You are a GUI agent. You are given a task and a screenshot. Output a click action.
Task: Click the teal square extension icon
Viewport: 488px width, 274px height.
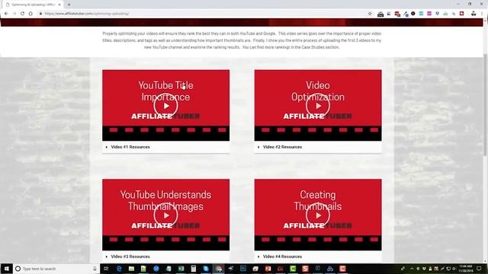click(421, 14)
